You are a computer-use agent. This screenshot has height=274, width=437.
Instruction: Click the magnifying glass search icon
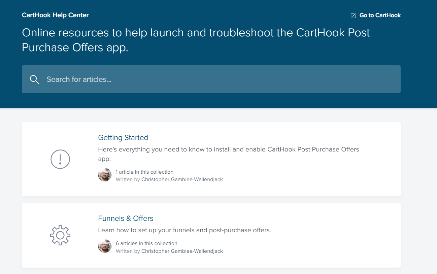pos(35,79)
